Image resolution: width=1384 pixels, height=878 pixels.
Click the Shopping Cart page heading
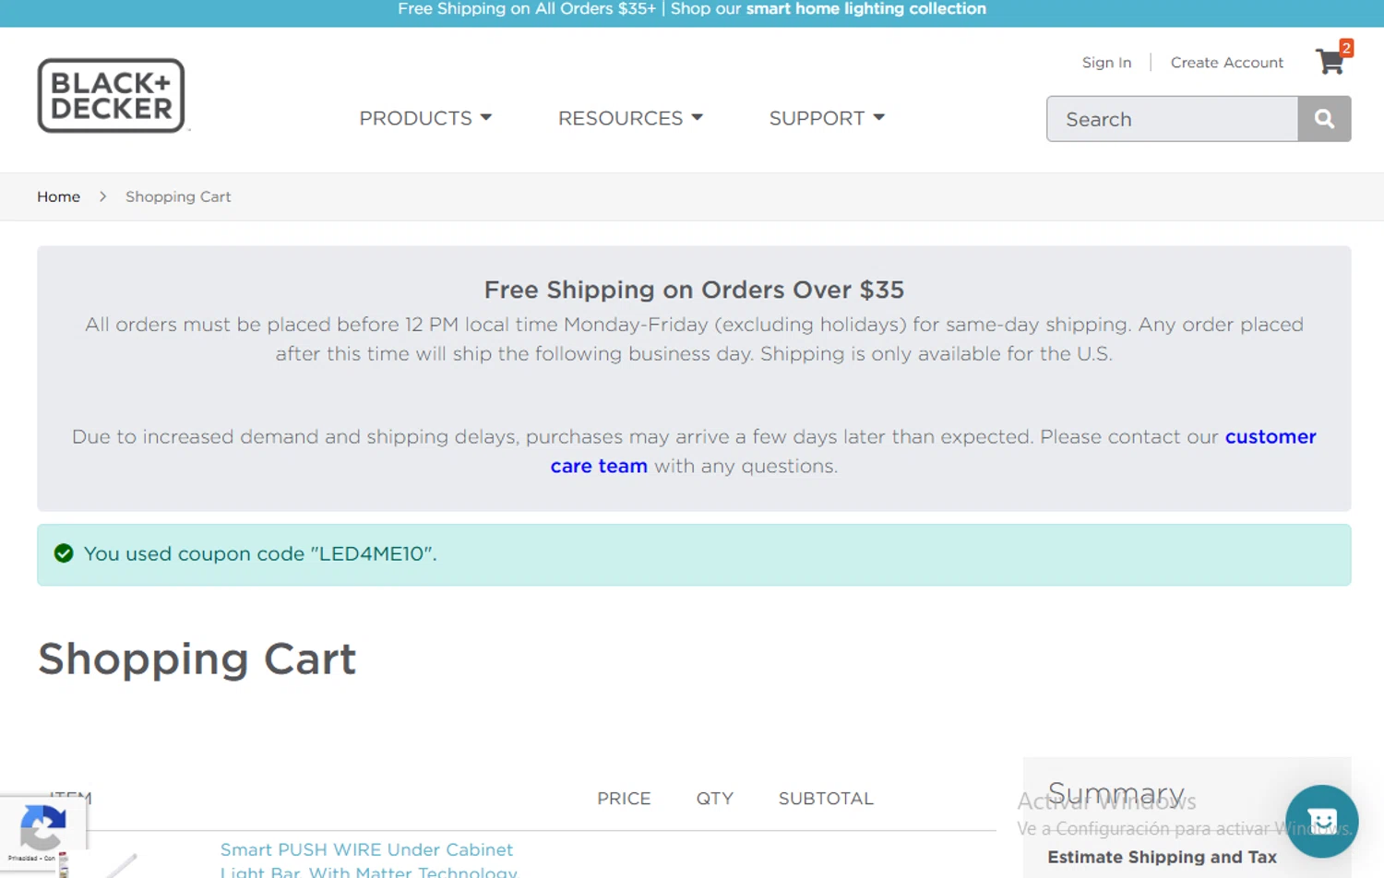[x=197, y=658]
